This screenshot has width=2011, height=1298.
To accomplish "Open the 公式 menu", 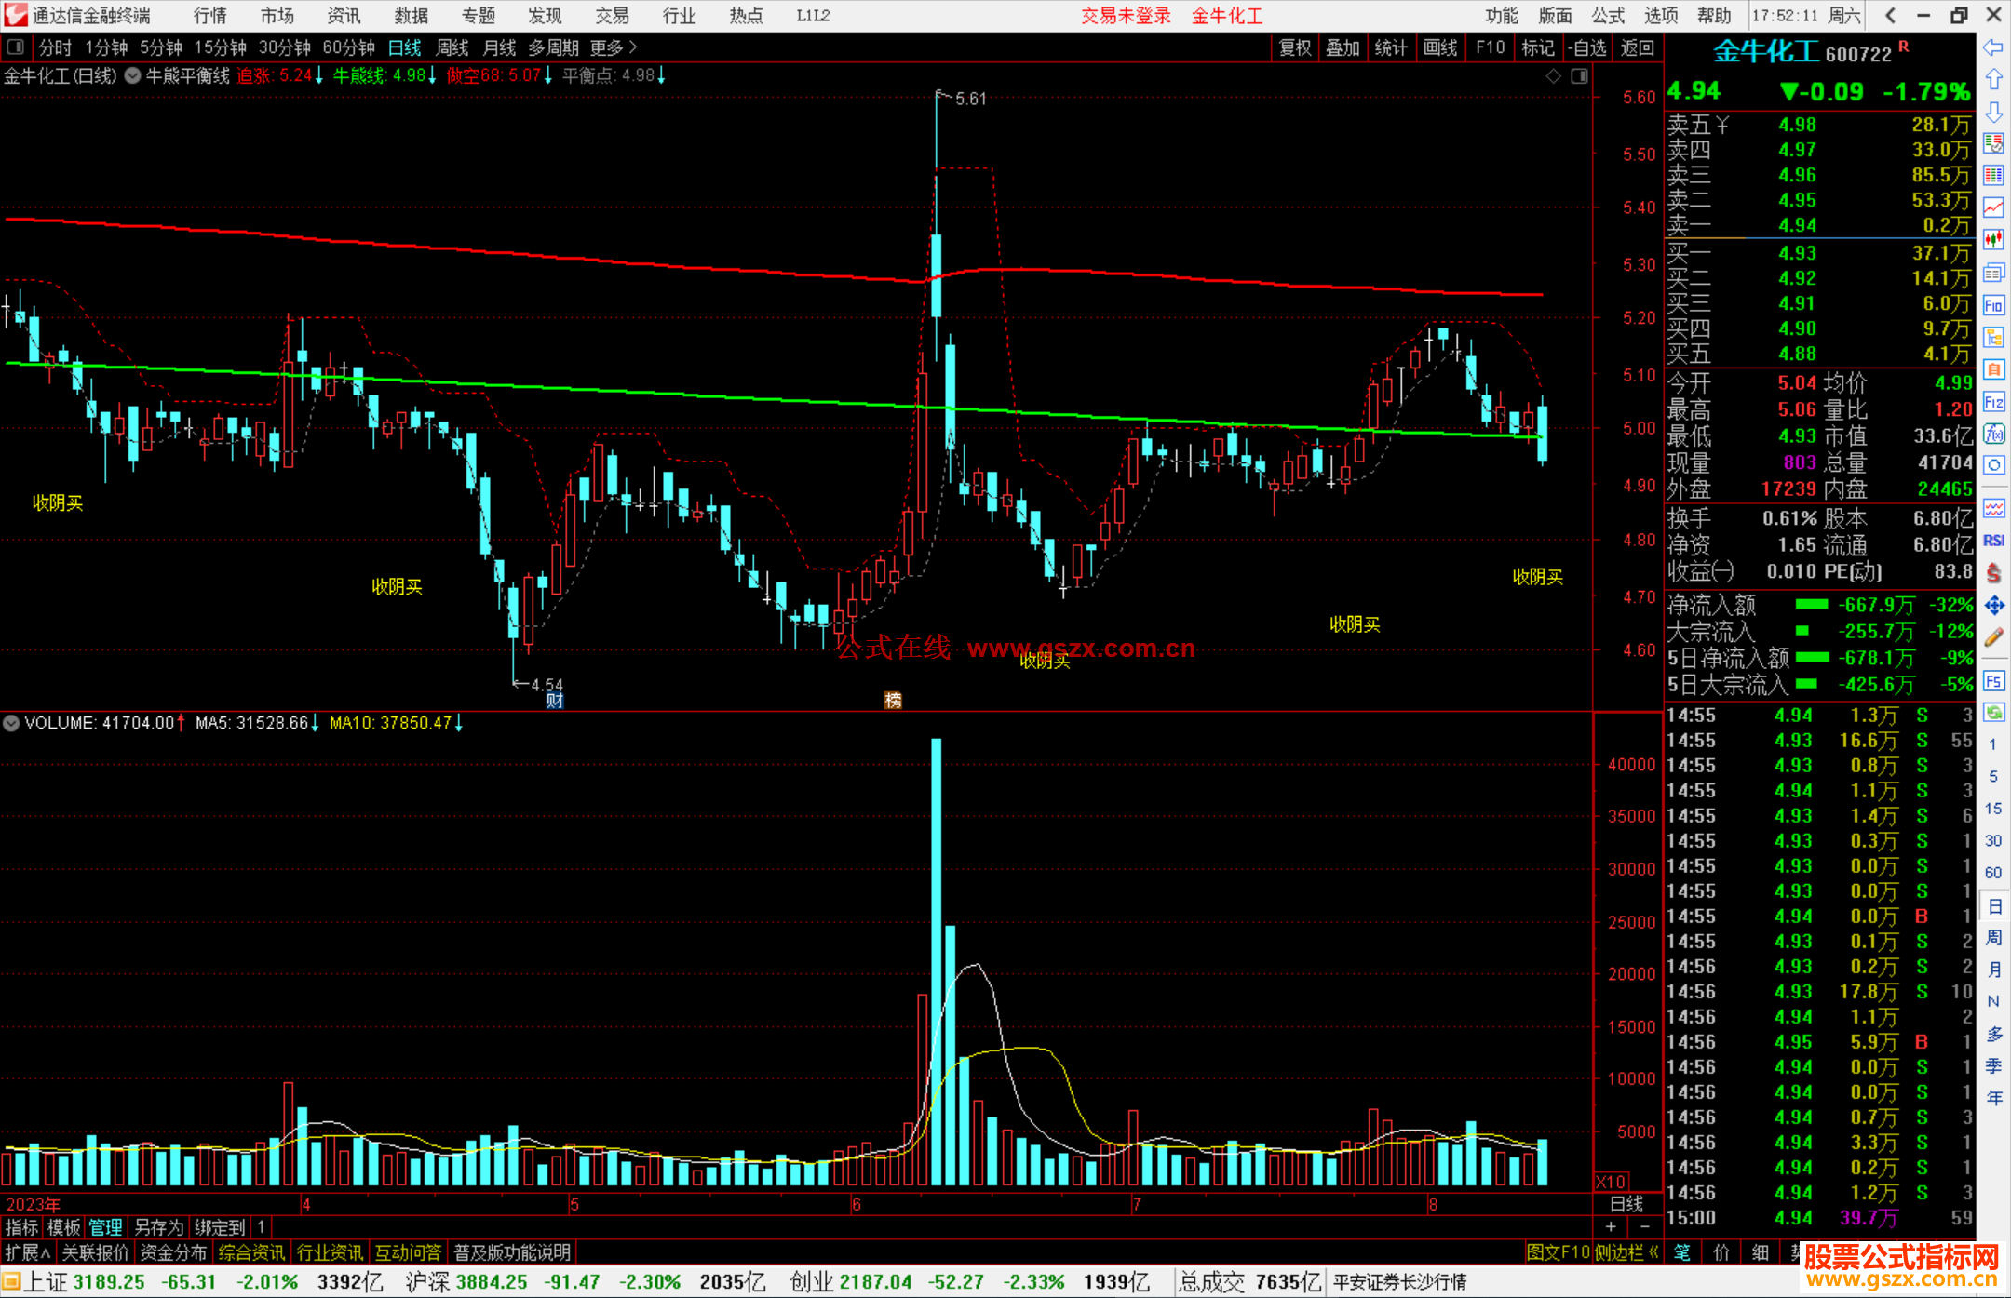I will point(1608,16).
